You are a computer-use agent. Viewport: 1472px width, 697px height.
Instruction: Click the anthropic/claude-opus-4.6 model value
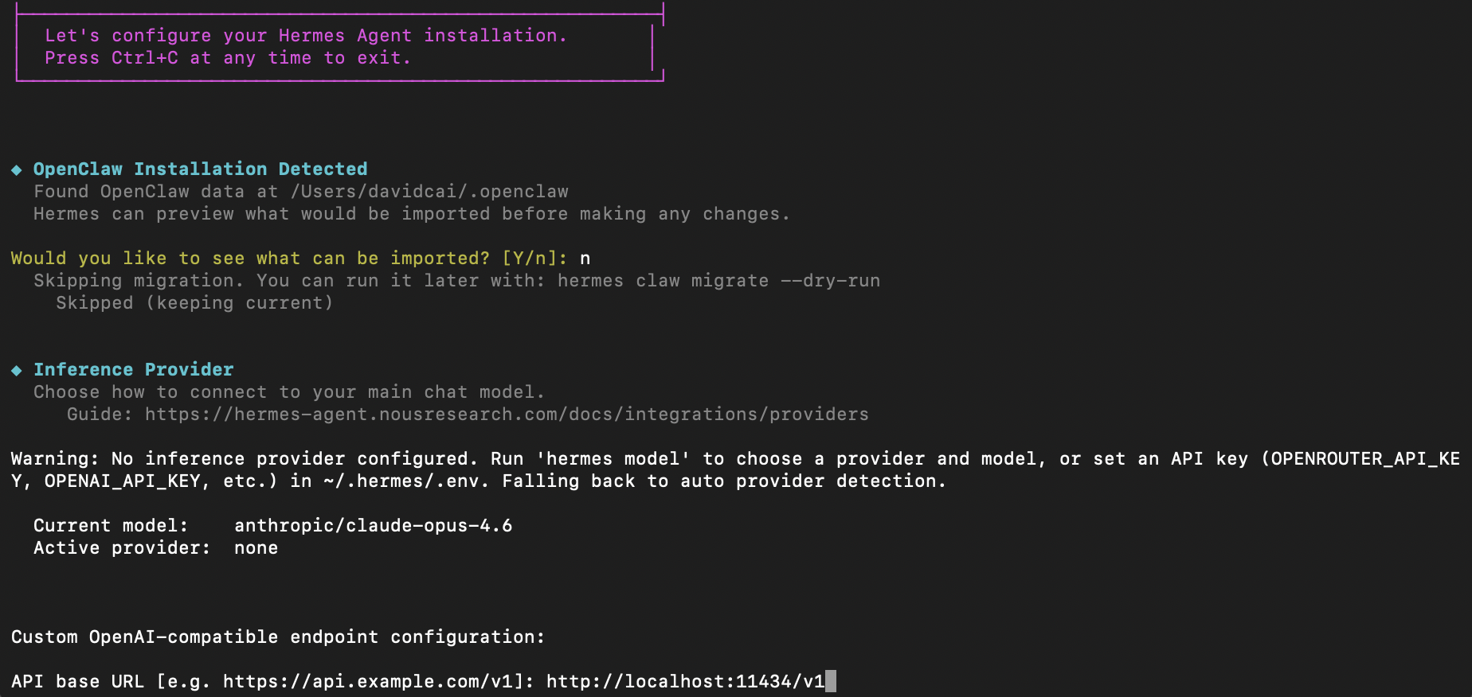[x=373, y=526]
